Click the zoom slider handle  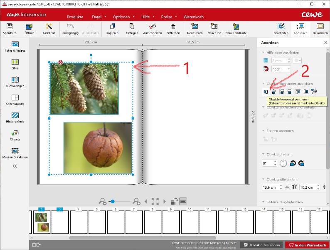(112, 201)
